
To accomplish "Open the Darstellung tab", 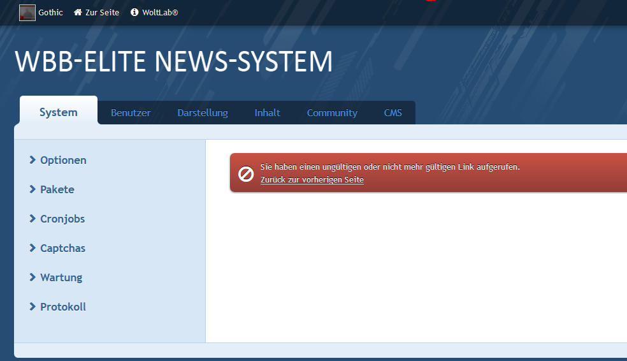I will (203, 113).
